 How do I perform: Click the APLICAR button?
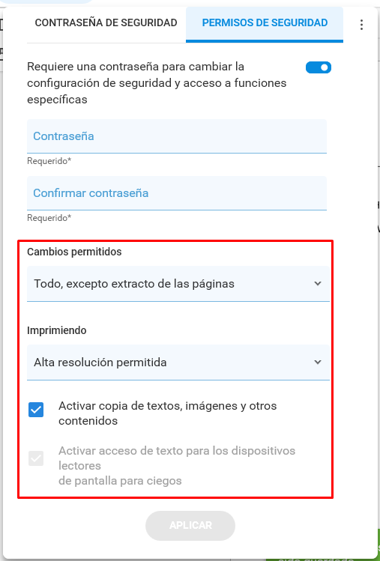190,526
